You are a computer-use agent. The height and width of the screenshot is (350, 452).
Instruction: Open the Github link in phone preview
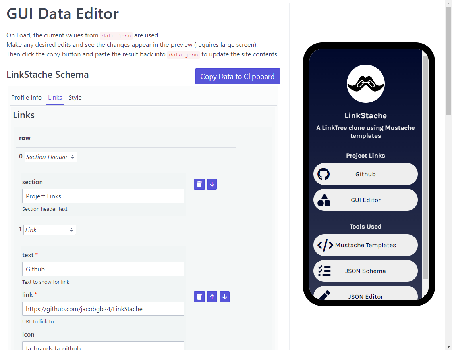click(x=365, y=174)
